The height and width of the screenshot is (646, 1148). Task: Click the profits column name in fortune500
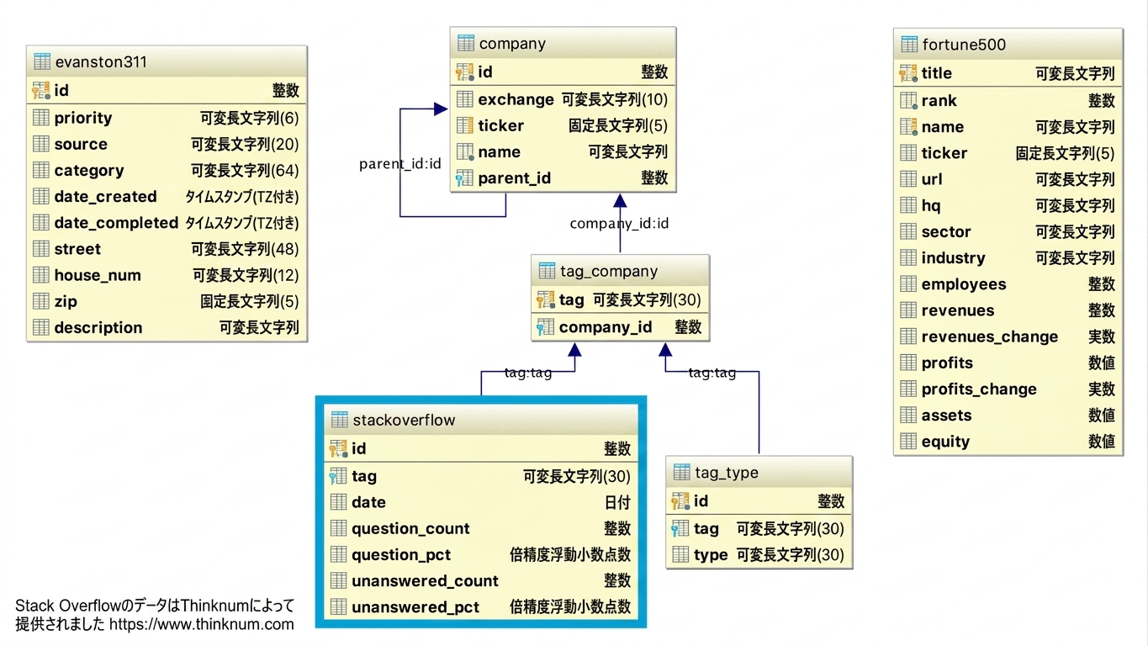click(x=947, y=363)
